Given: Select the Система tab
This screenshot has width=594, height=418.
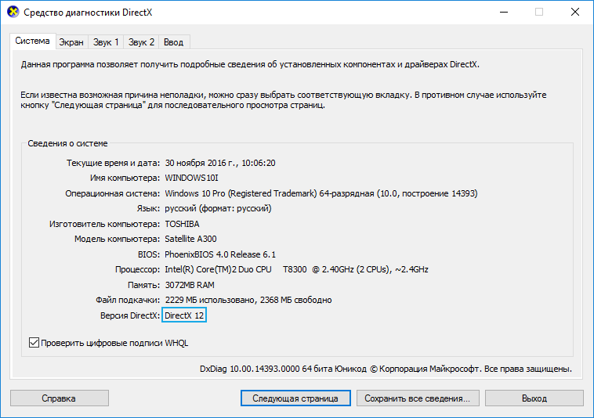Looking at the screenshot, I should point(32,41).
